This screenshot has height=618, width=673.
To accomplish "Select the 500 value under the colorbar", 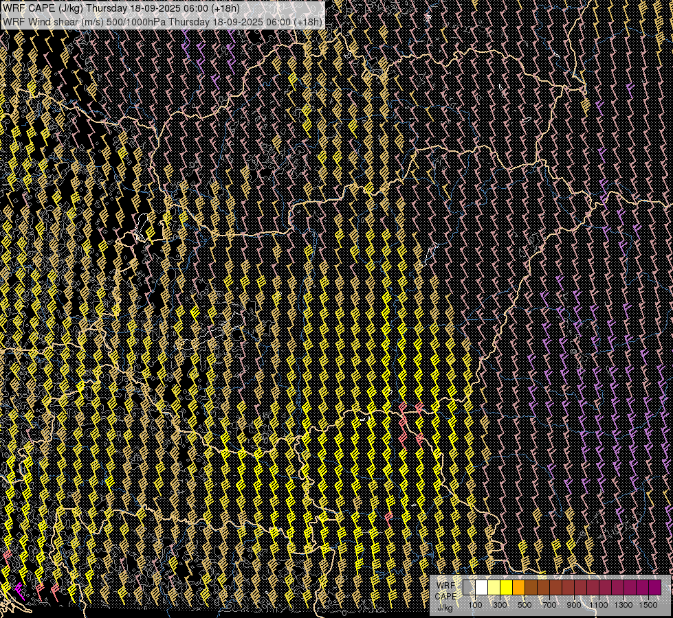I will (525, 605).
